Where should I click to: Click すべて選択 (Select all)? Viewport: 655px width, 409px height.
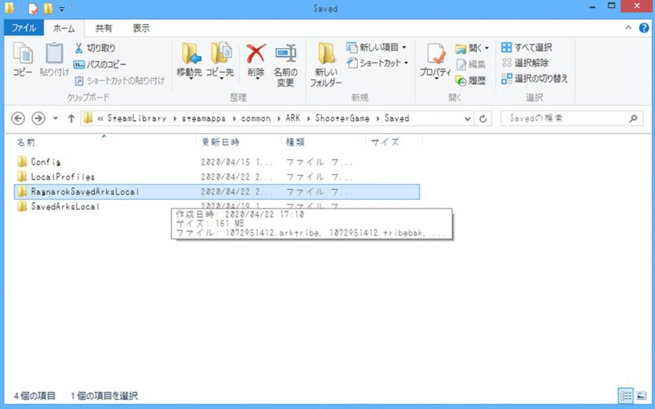527,47
